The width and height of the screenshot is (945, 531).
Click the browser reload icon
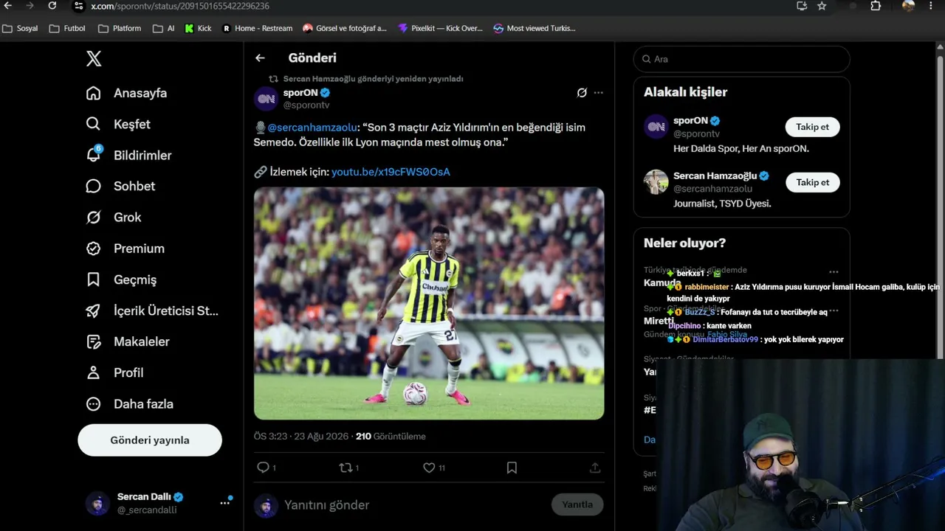52,6
